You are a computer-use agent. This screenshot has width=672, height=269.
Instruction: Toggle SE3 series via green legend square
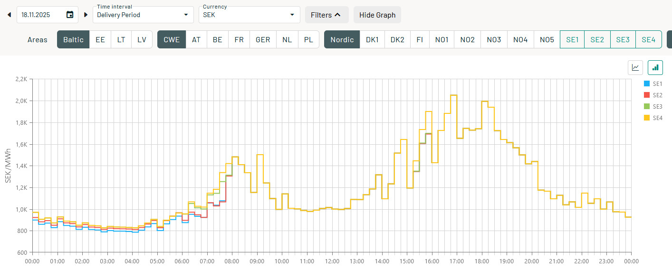pyautogui.click(x=646, y=107)
